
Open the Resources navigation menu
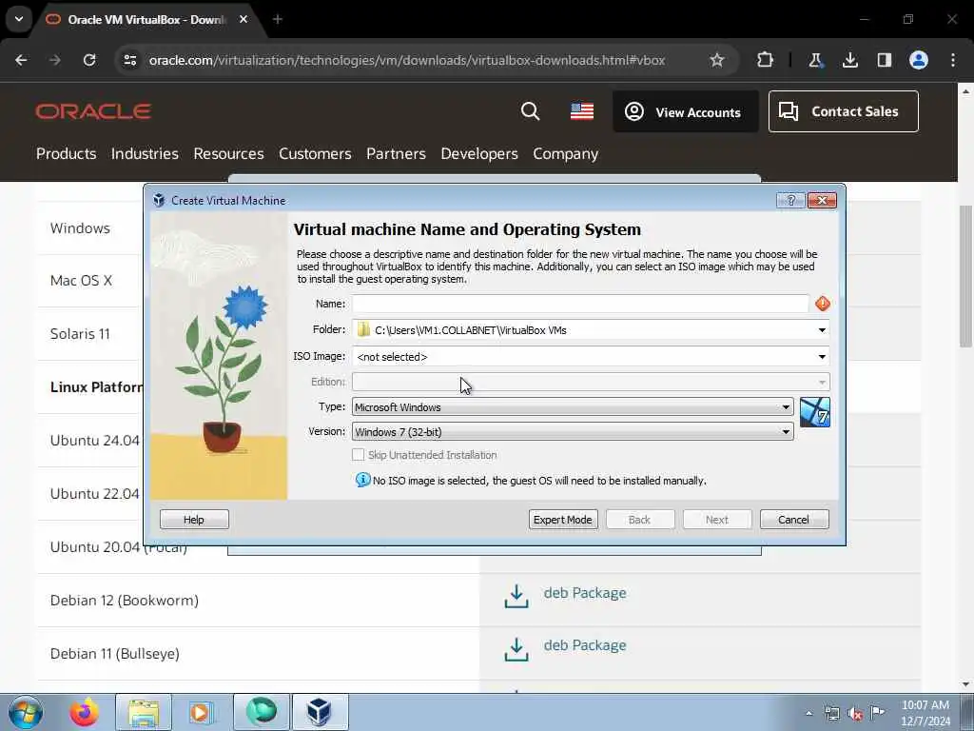click(x=228, y=153)
